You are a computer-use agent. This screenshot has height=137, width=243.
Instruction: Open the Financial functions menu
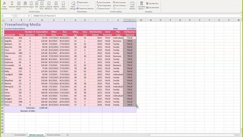pos(25,5)
